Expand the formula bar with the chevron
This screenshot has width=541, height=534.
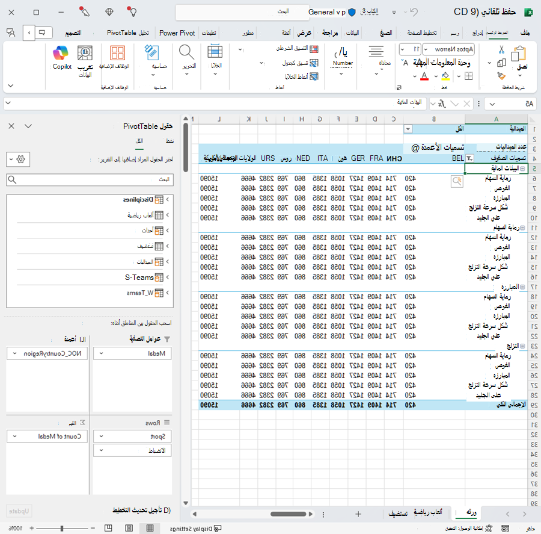[8, 103]
